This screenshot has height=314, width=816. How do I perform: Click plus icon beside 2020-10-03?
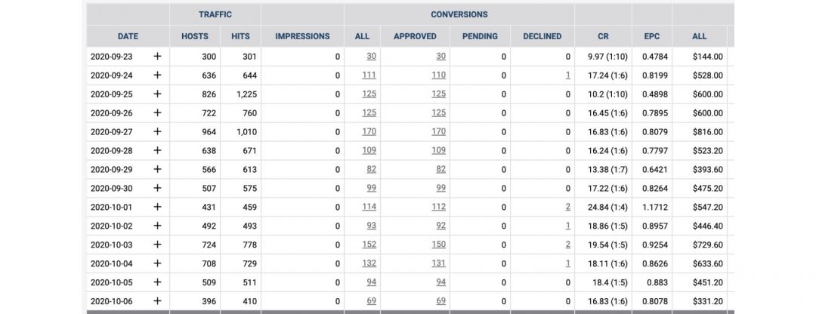[x=157, y=245]
